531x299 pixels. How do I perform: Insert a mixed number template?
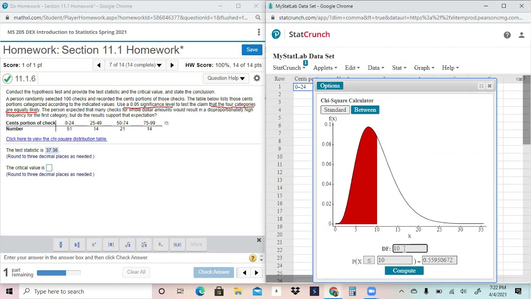77,245
